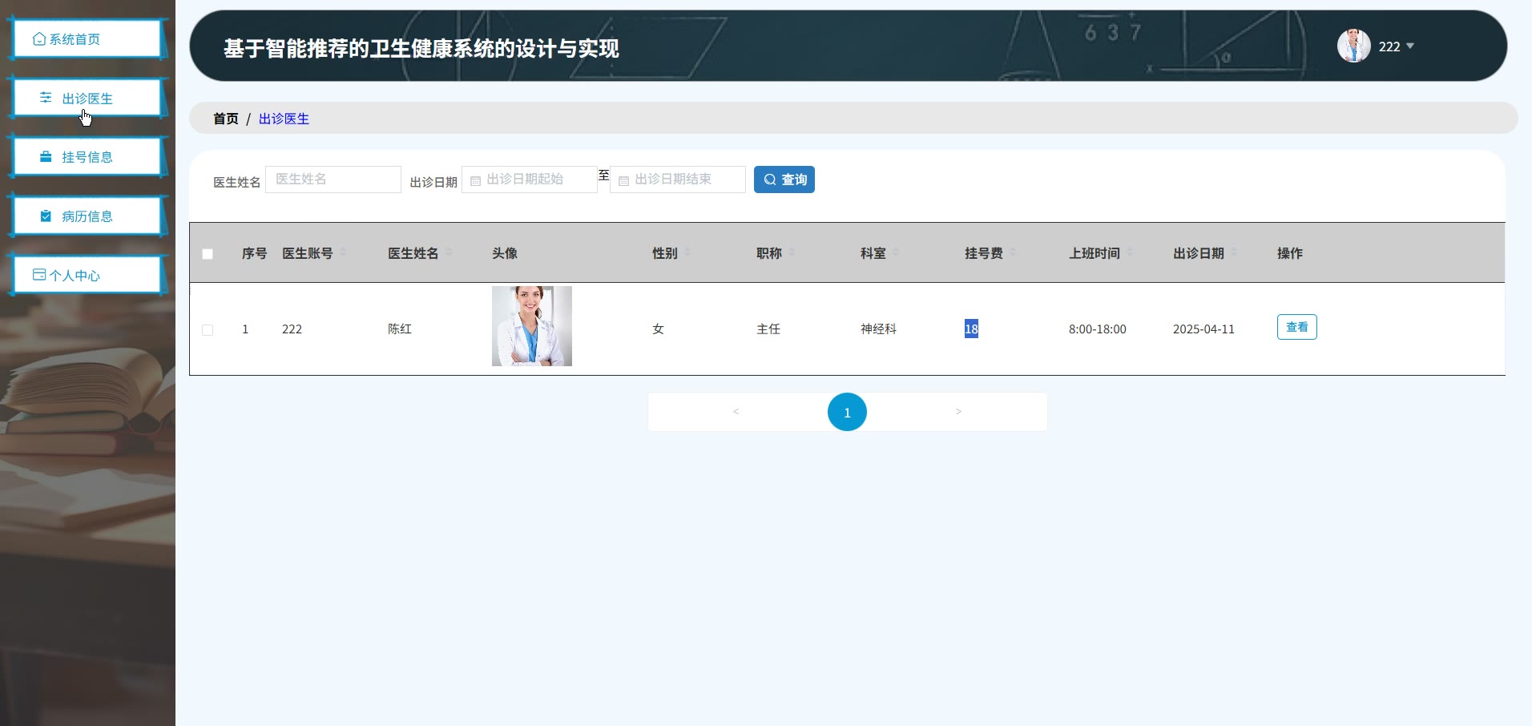Viewport: 1532px width, 726px height.
Task: Click the briefcase icon beside 挂号信息
Action: click(46, 157)
